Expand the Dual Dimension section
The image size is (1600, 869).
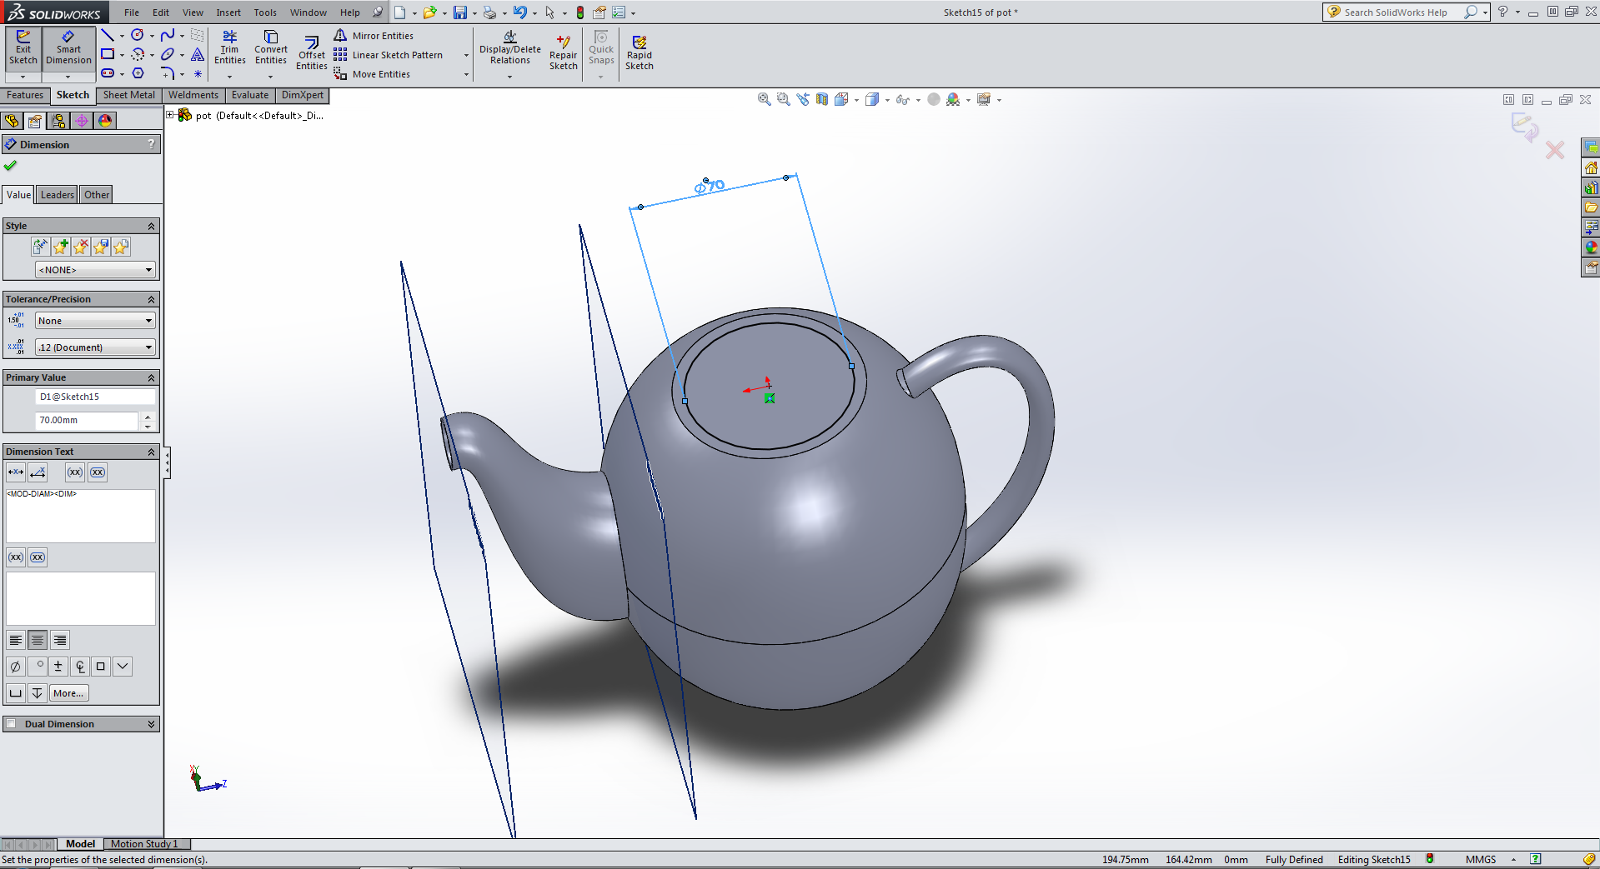point(152,724)
